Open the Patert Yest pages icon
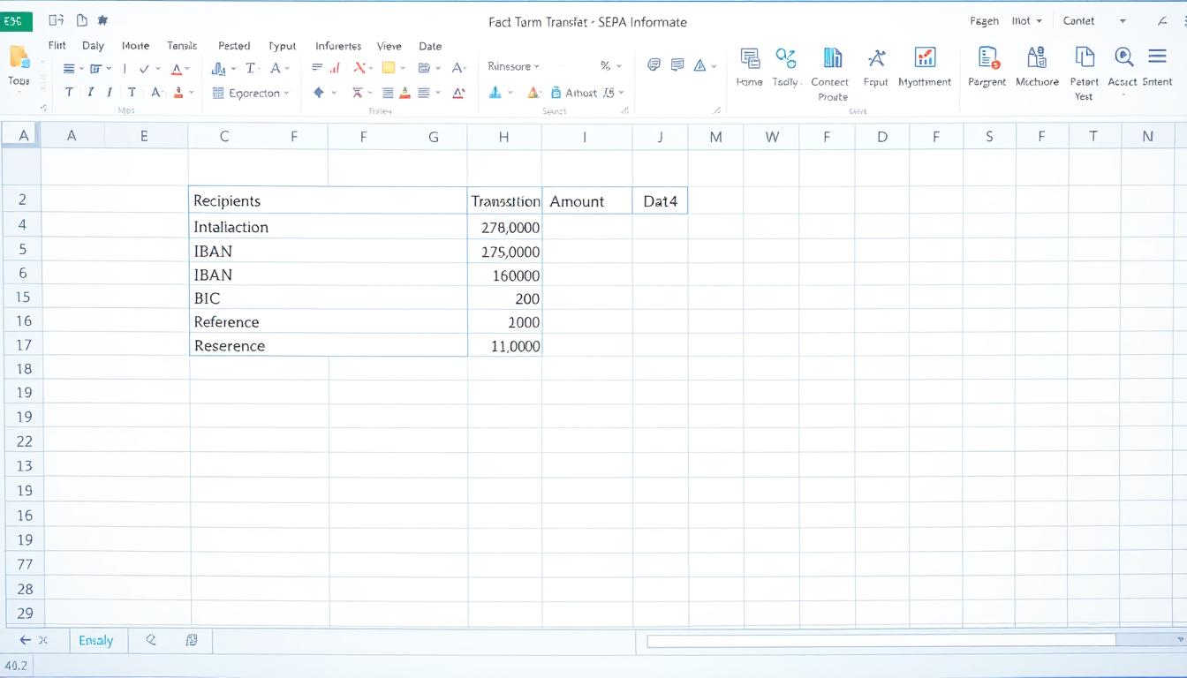The height and width of the screenshot is (678, 1187). point(1085,57)
